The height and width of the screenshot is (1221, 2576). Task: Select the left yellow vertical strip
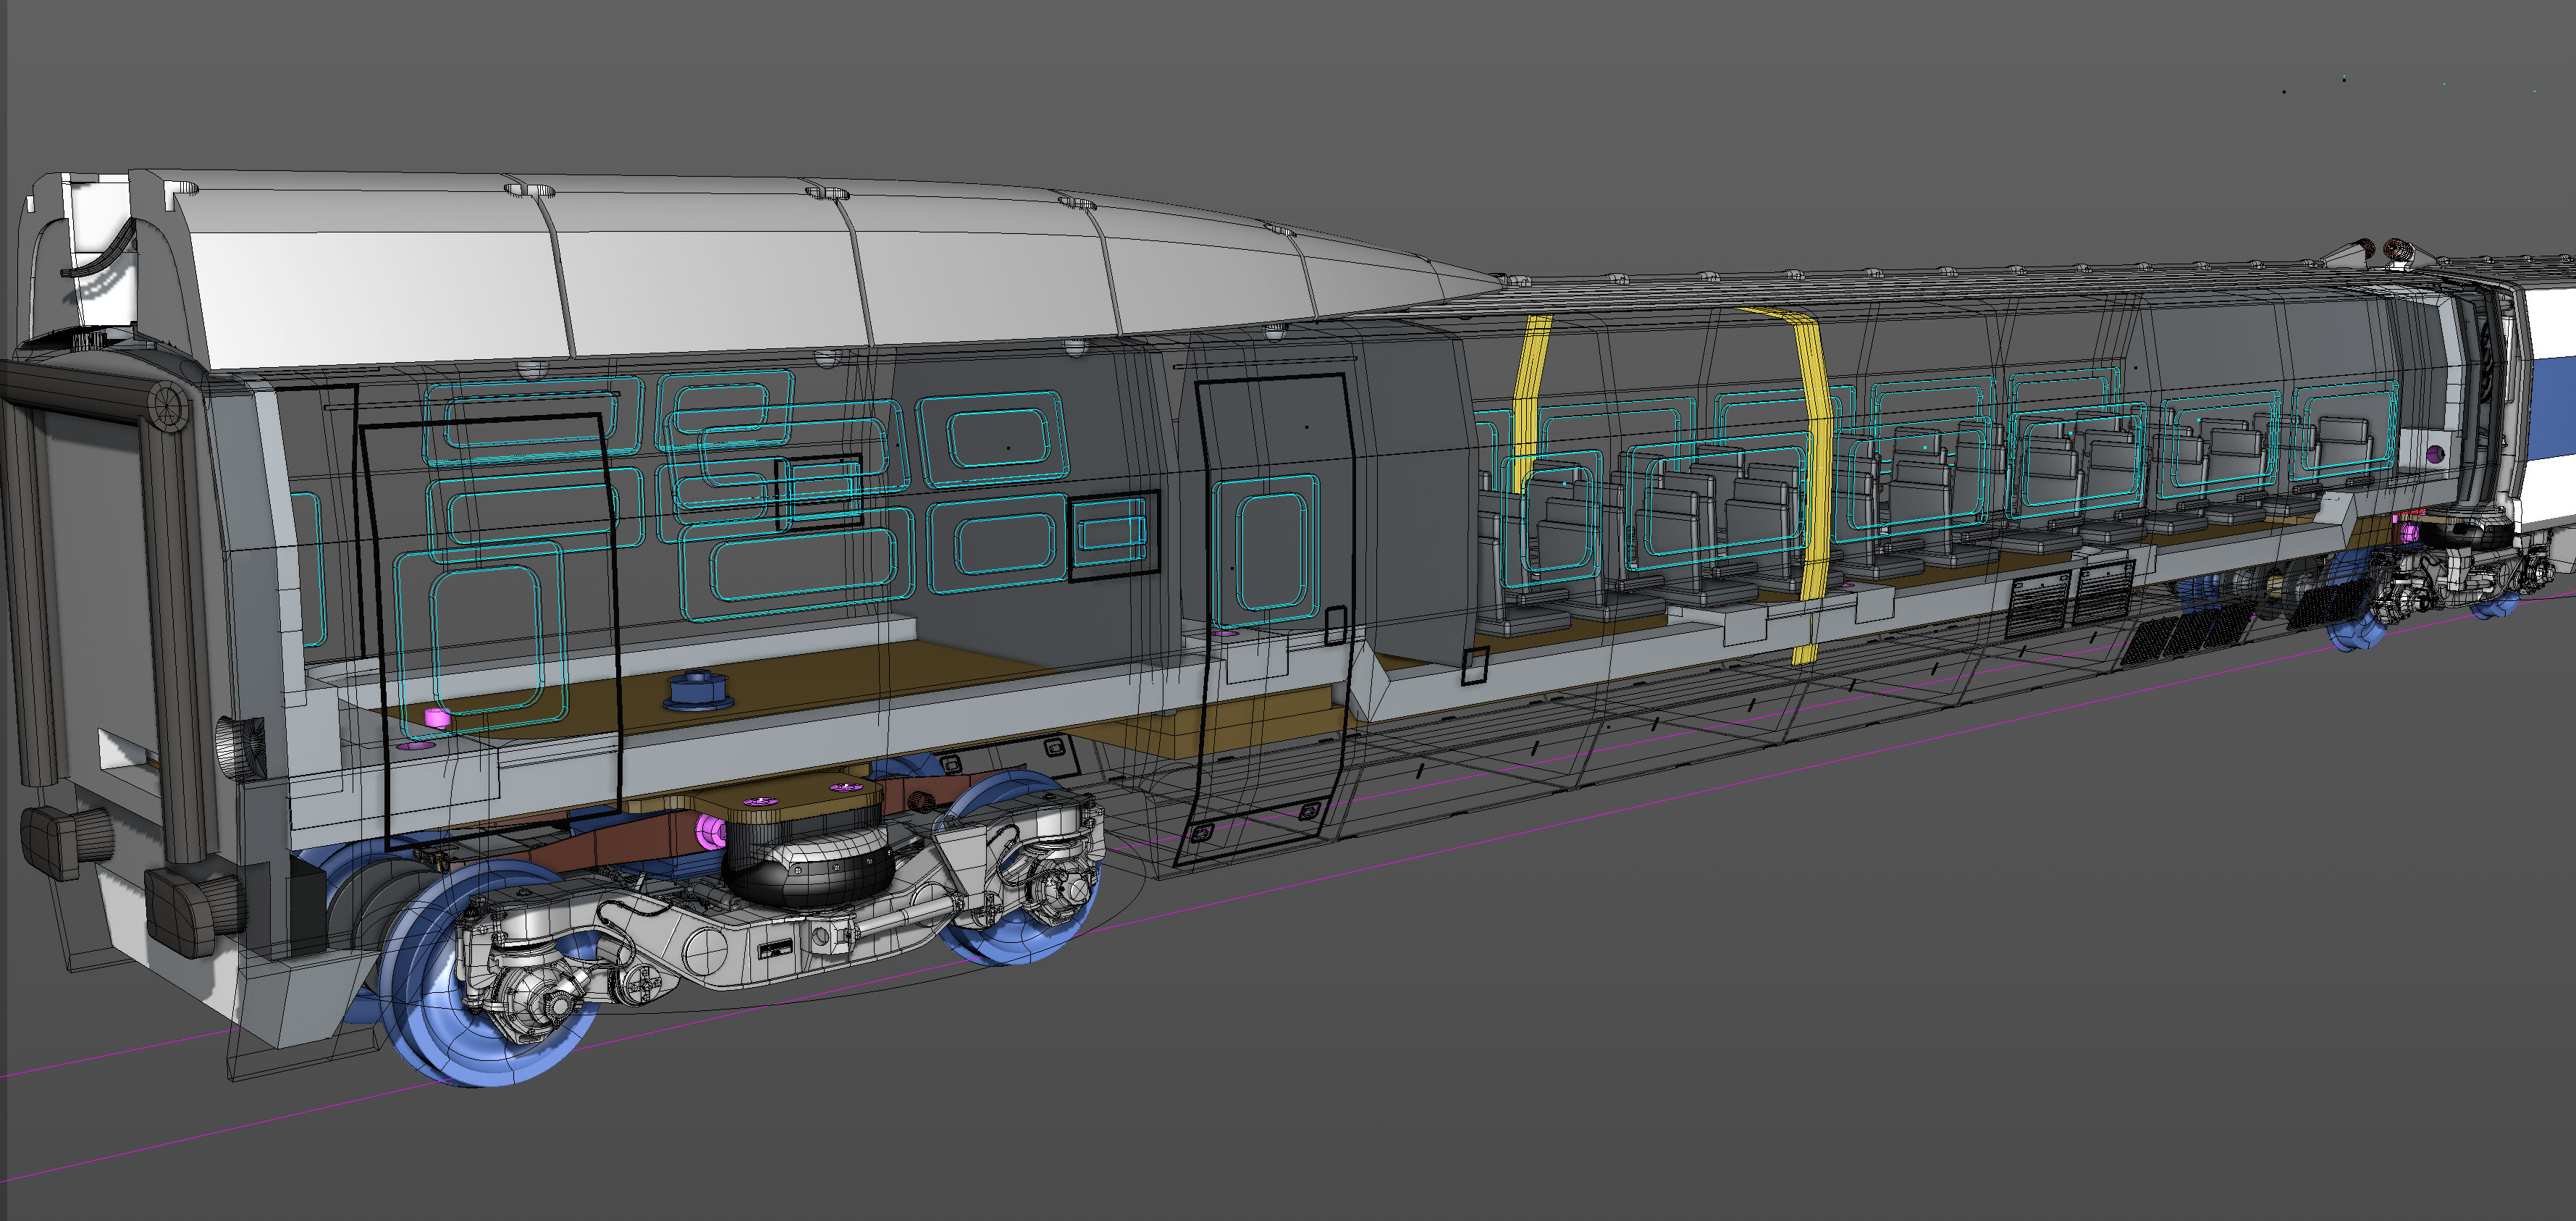pos(1530,400)
